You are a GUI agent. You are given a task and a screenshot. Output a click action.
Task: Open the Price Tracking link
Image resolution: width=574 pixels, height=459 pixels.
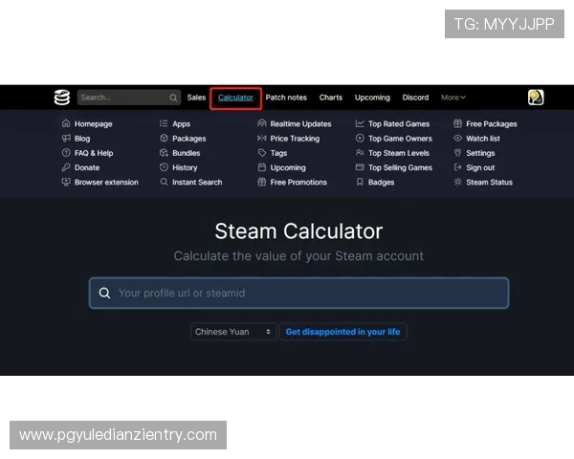coord(295,139)
